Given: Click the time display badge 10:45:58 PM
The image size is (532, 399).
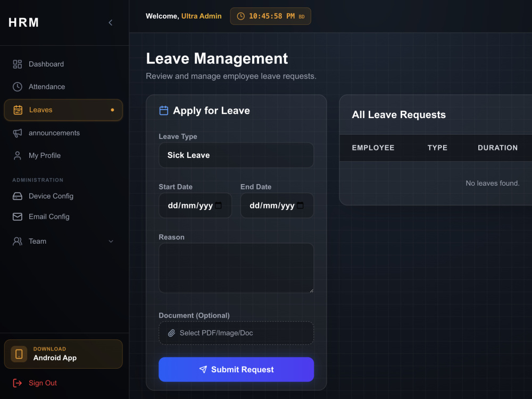Looking at the screenshot, I should [270, 16].
